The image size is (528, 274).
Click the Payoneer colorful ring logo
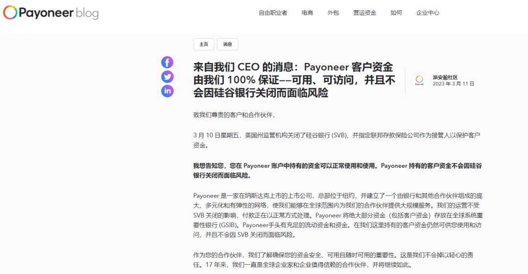pyautogui.click(x=10, y=13)
